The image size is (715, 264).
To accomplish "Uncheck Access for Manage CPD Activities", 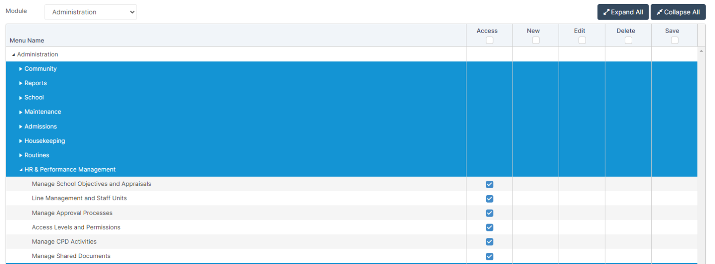I will [x=489, y=242].
